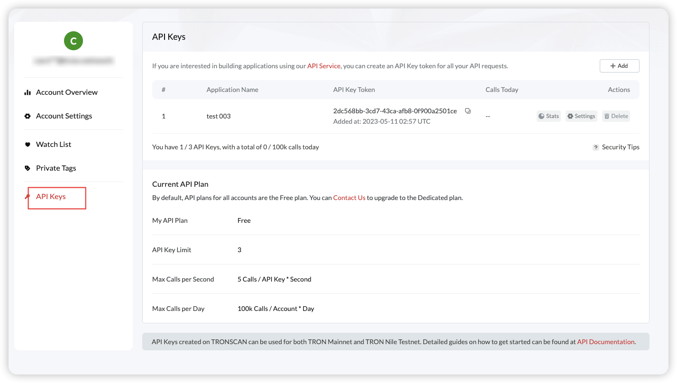The width and height of the screenshot is (677, 383).
Task: Click the tag icon beside Private Tags
Action: pyautogui.click(x=27, y=168)
